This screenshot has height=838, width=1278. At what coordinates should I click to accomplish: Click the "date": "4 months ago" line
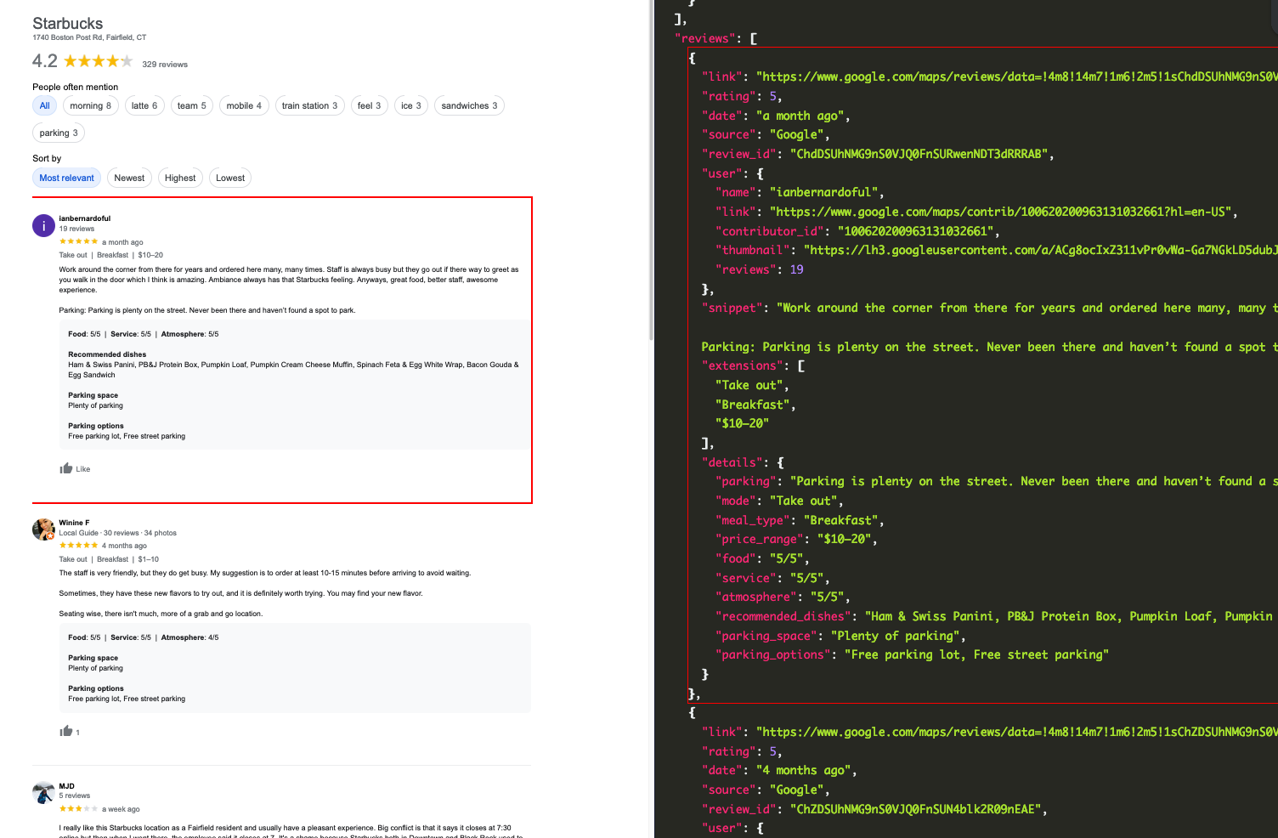[779, 770]
